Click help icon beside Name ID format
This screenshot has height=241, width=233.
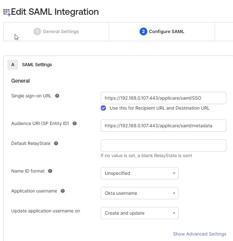coord(50,171)
